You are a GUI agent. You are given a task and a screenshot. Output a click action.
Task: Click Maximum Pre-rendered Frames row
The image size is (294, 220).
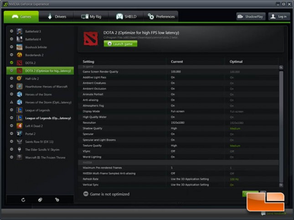pyautogui.click(x=178, y=168)
